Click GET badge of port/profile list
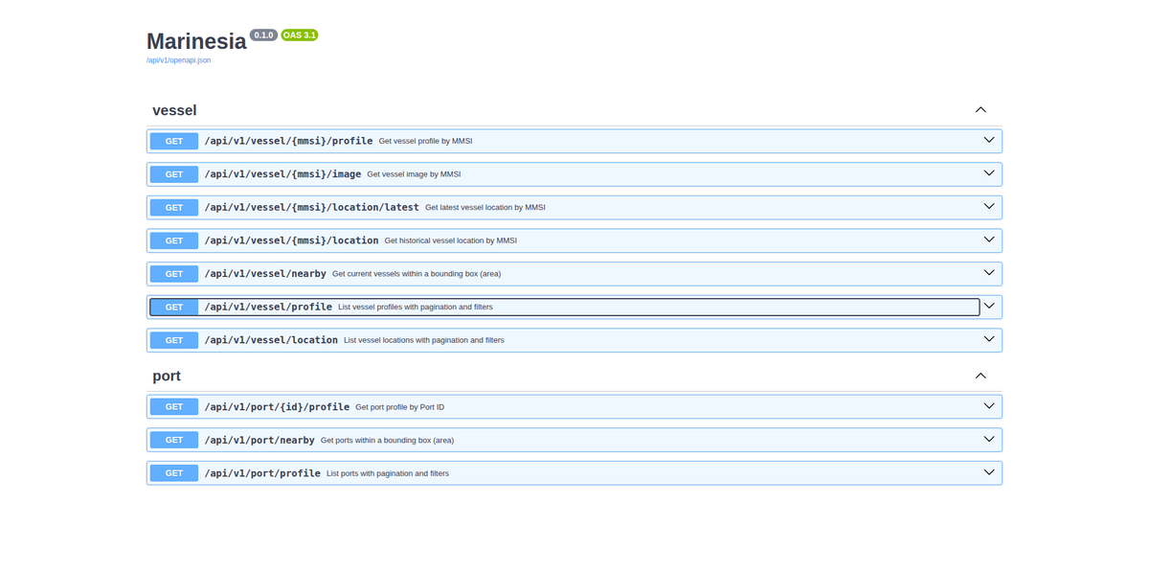The image size is (1149, 572). 174,473
